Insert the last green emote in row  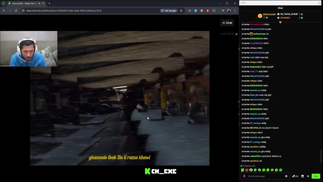[x=281, y=170]
